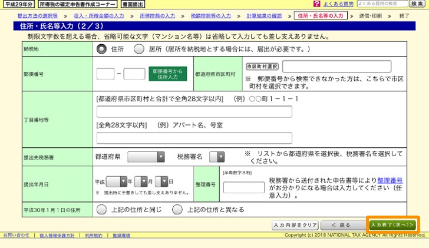Go to 計算結果の確認 step
This screenshot has width=429, height=248.
(x=264, y=16)
